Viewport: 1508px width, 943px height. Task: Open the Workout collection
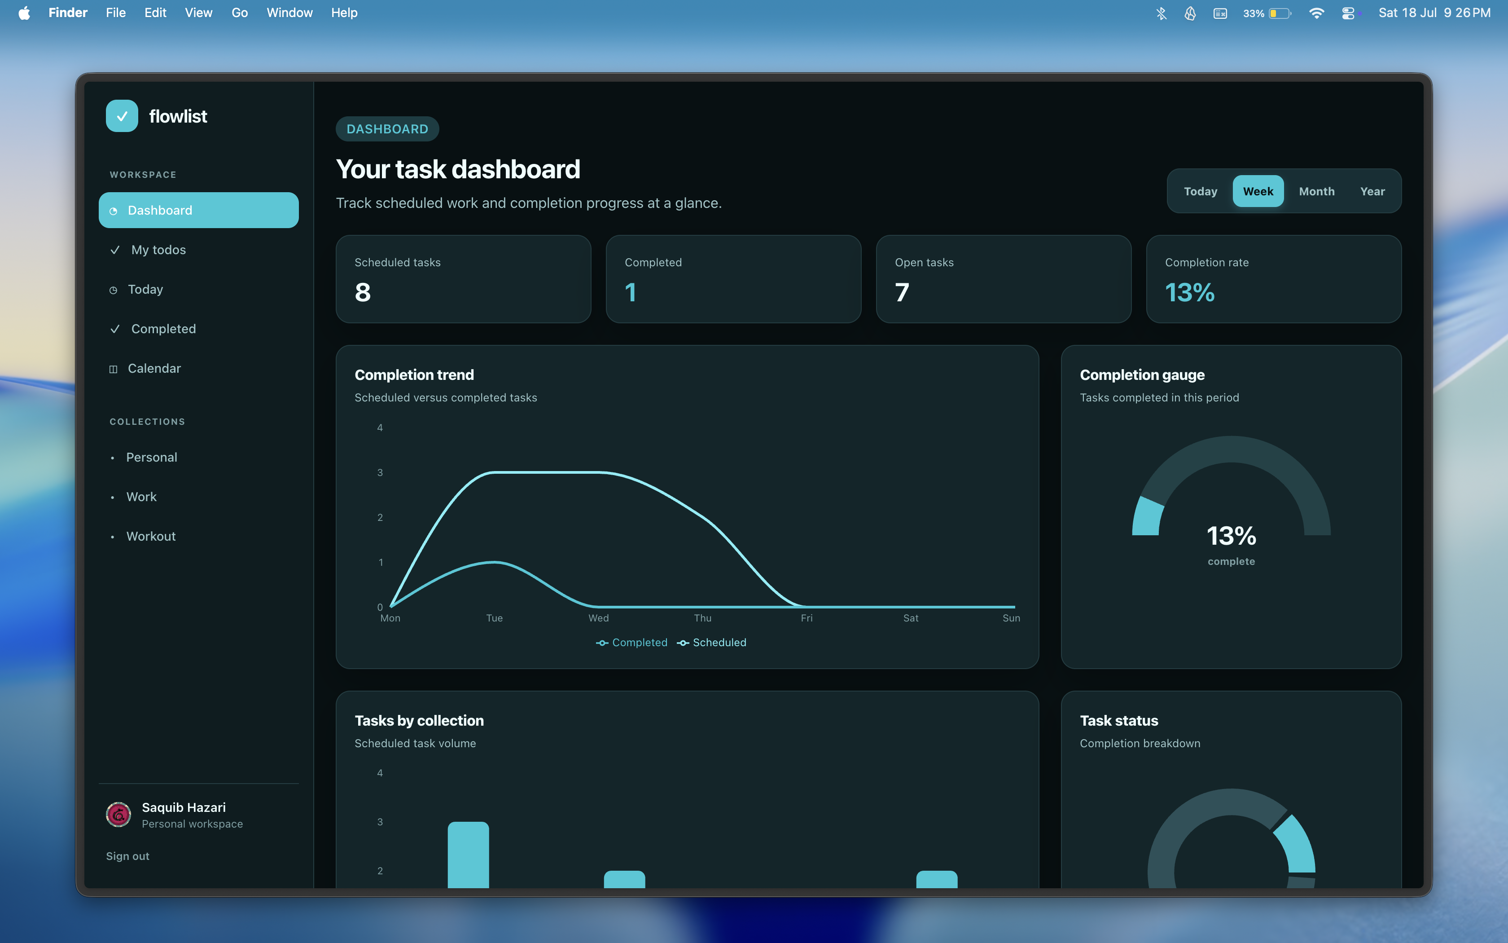coord(199,536)
